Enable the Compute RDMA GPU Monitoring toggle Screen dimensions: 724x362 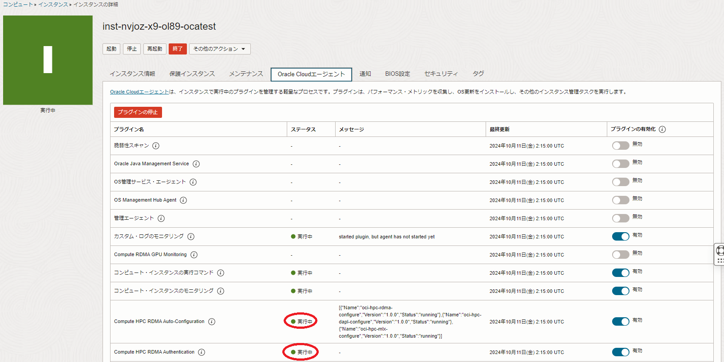click(x=620, y=255)
